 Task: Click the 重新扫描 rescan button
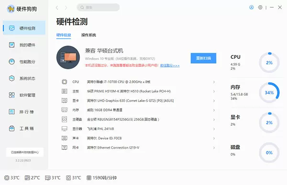click(203, 58)
